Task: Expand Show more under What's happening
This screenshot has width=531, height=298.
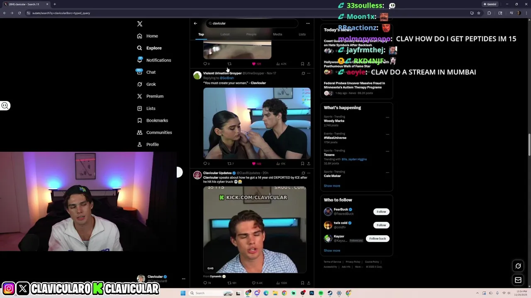Action: (x=332, y=186)
